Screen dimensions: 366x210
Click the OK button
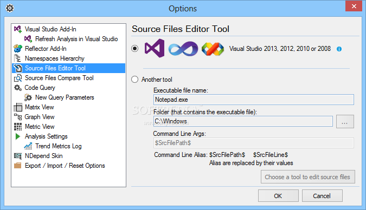278,196
